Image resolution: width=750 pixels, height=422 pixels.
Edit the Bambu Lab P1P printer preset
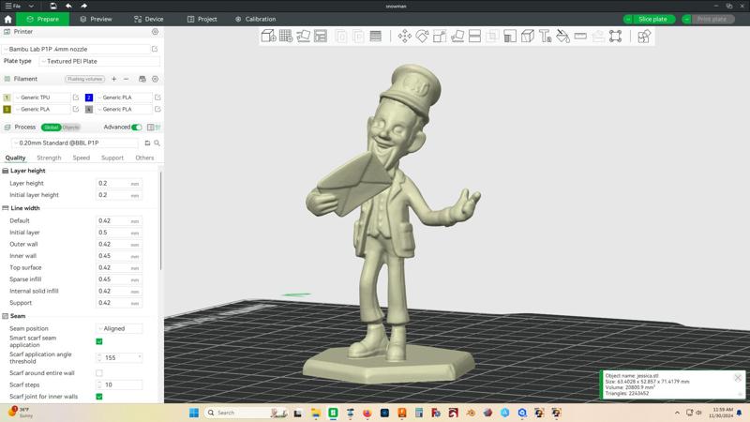click(155, 49)
